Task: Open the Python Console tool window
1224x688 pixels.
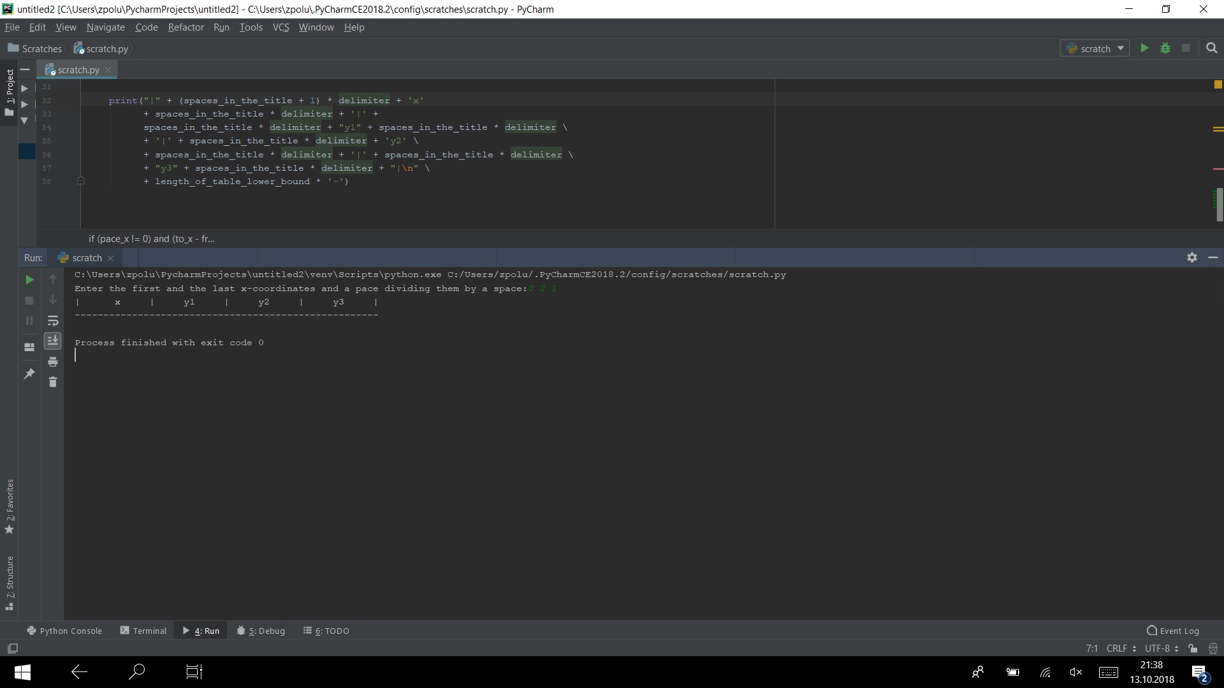Action: pos(64,631)
